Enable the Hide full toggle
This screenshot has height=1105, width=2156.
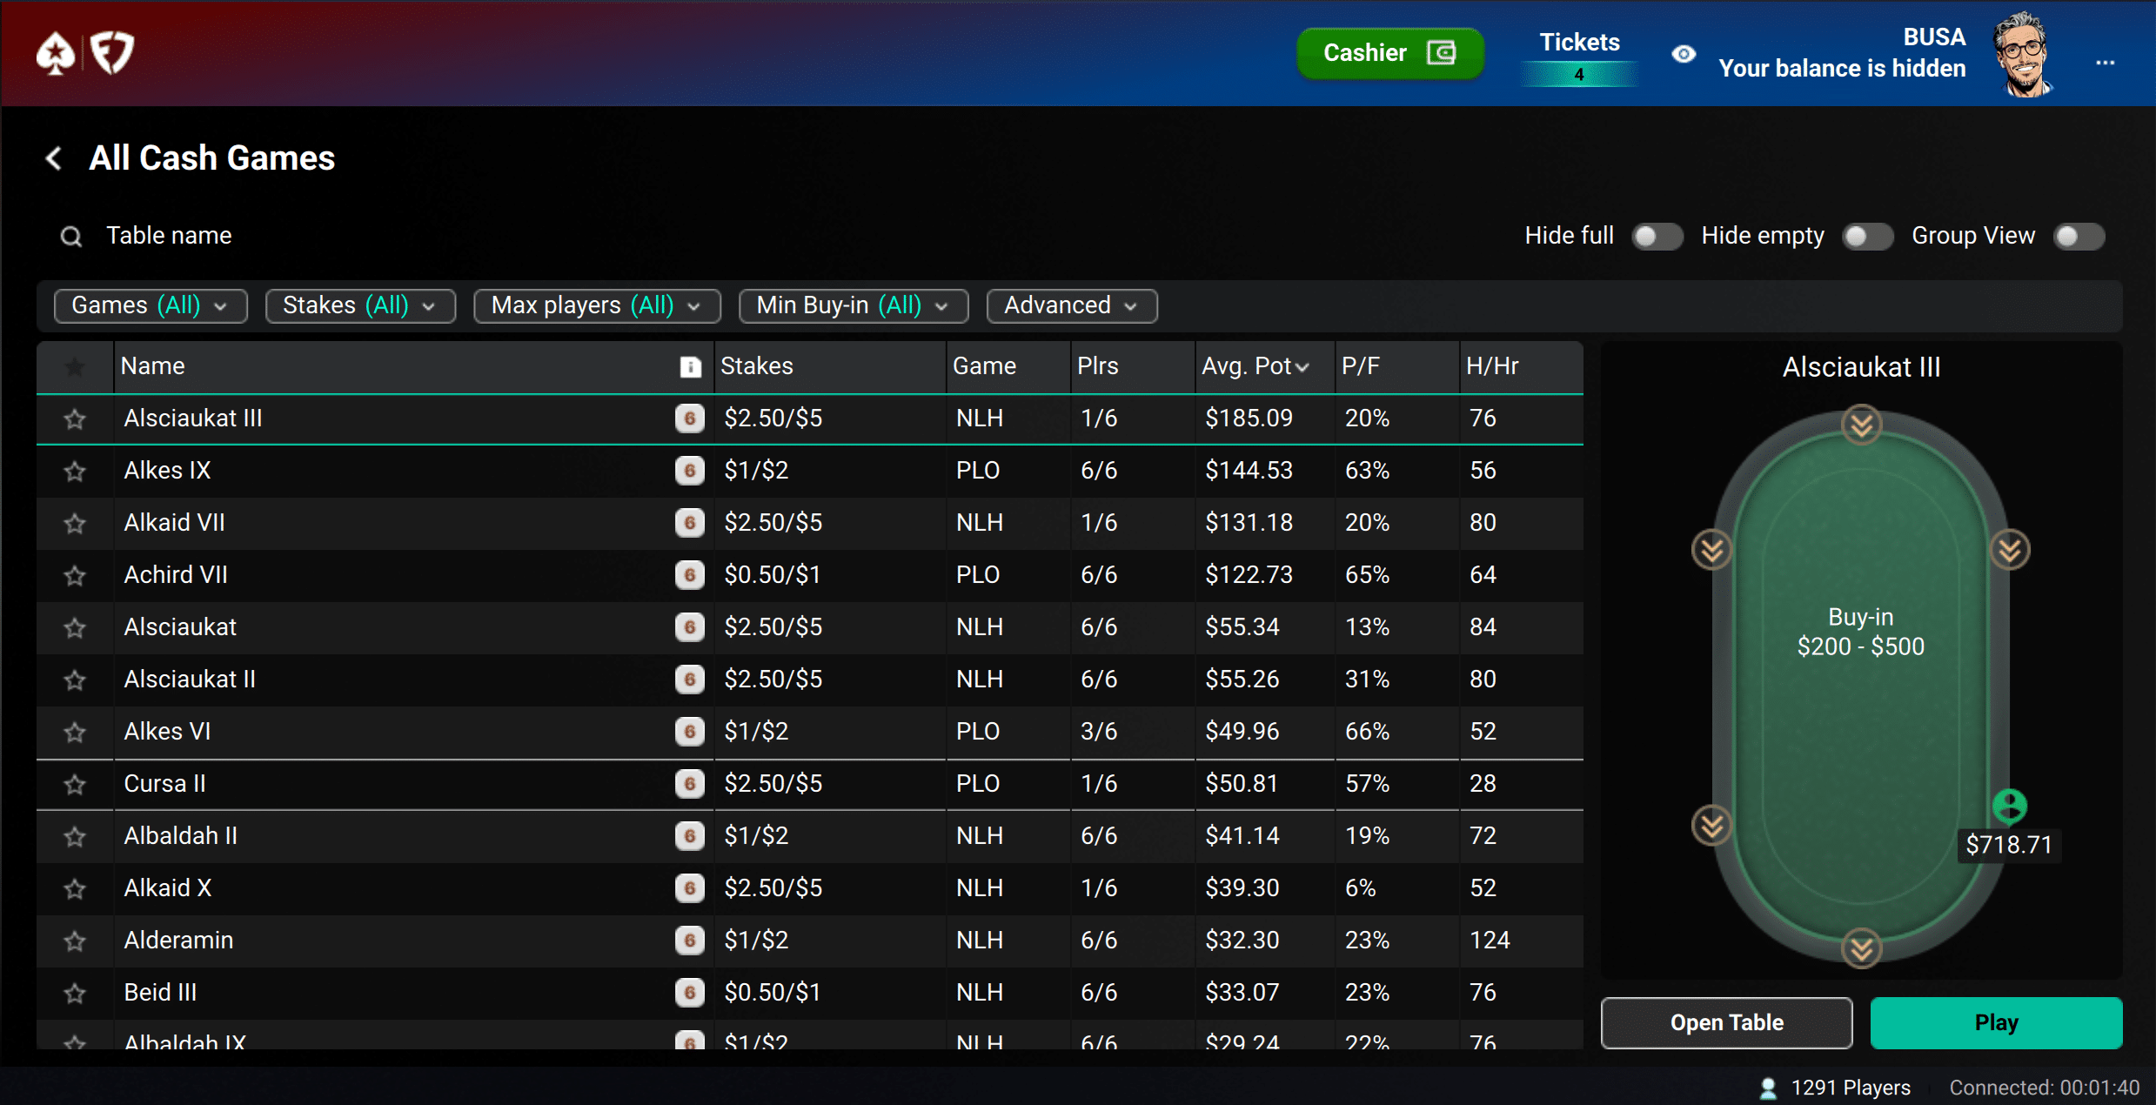[1656, 236]
